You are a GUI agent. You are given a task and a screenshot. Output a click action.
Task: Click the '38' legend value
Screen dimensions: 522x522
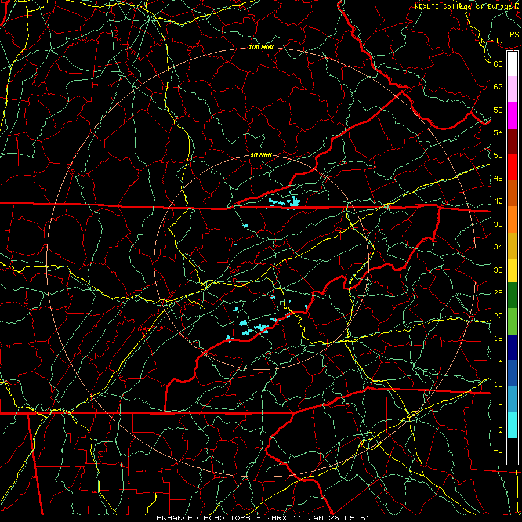coord(498,224)
